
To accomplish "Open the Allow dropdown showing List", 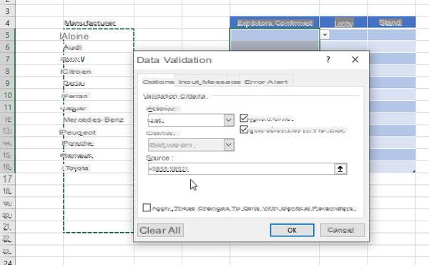I will pos(229,120).
